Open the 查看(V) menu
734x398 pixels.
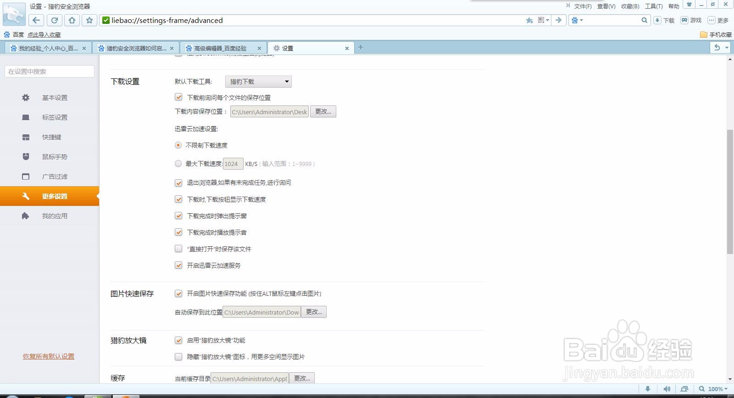coord(606,6)
